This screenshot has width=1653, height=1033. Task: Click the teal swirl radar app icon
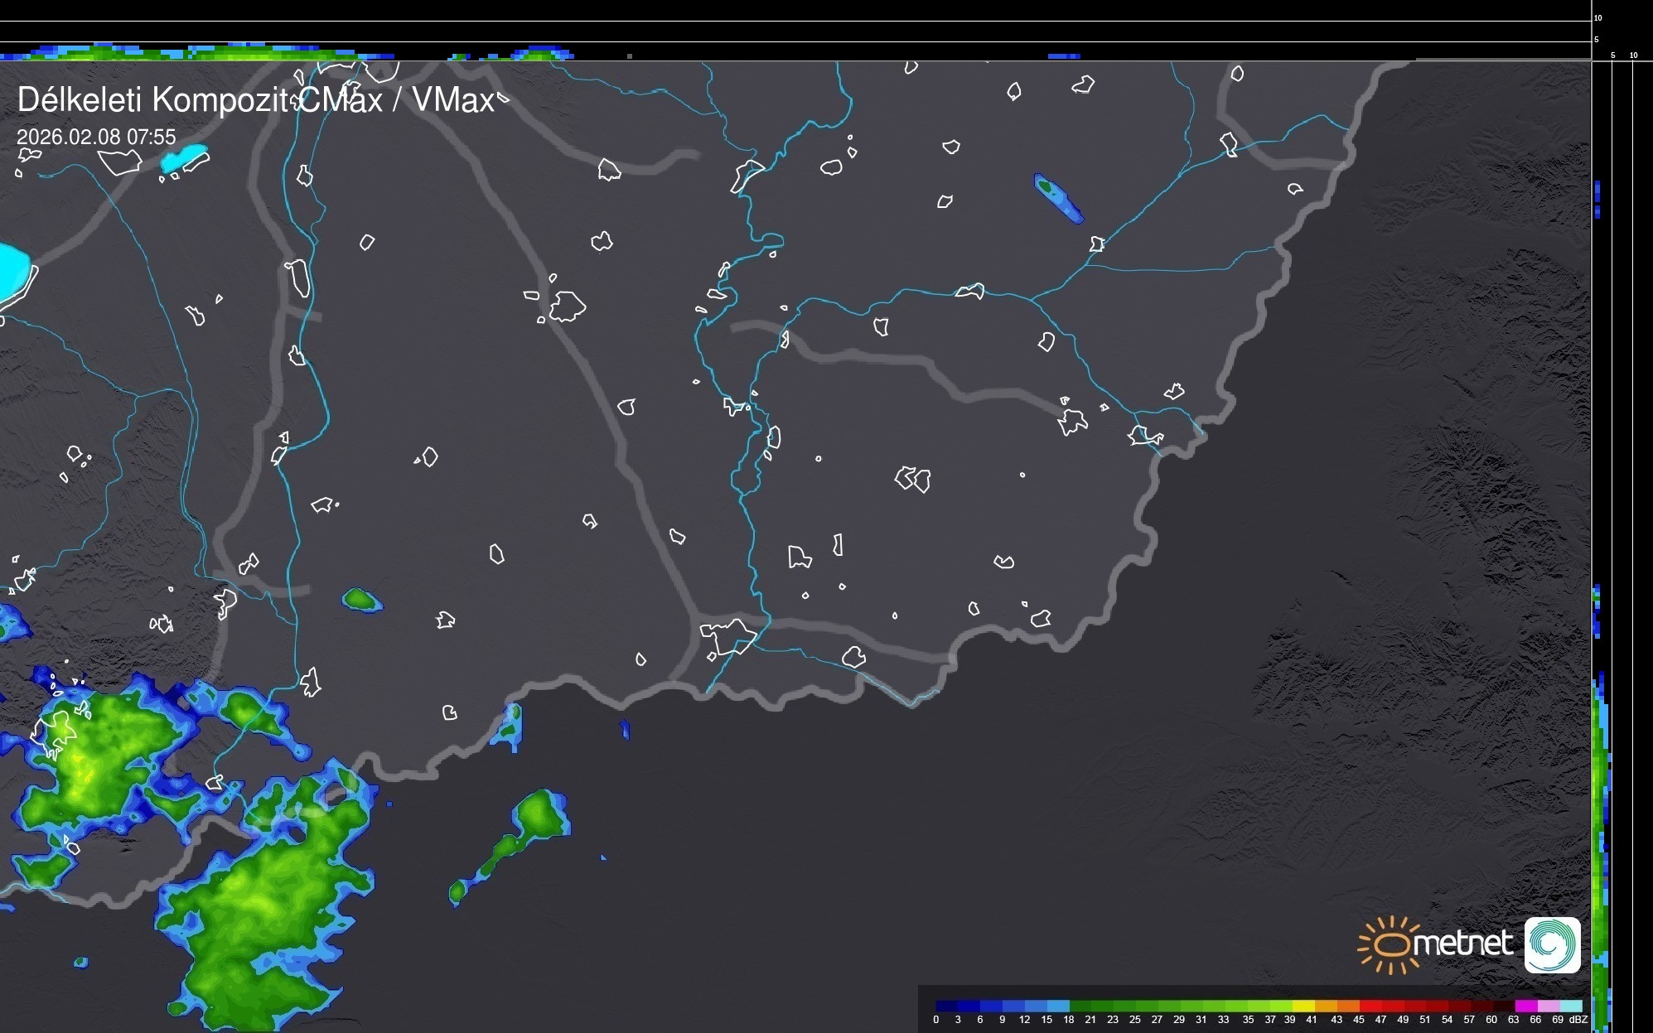(x=1552, y=944)
